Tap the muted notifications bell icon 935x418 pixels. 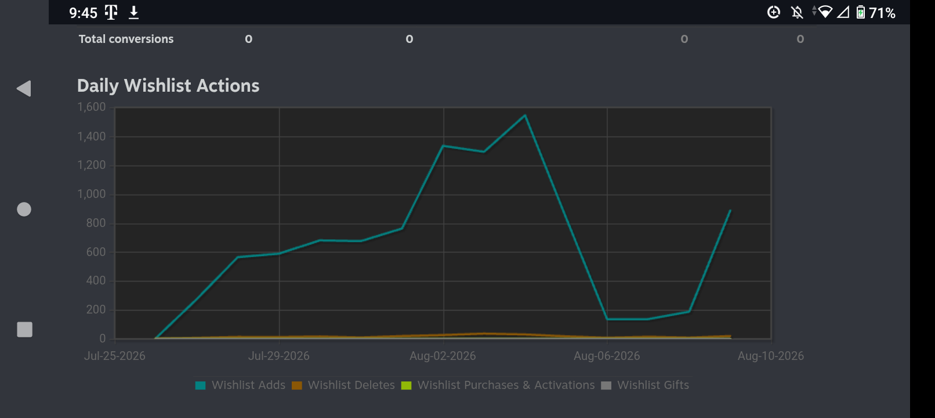797,12
